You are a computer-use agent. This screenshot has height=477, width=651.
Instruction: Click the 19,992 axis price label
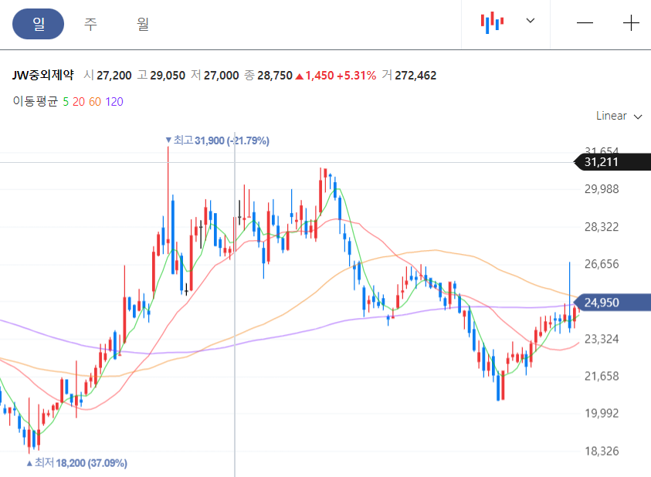pyautogui.click(x=602, y=414)
